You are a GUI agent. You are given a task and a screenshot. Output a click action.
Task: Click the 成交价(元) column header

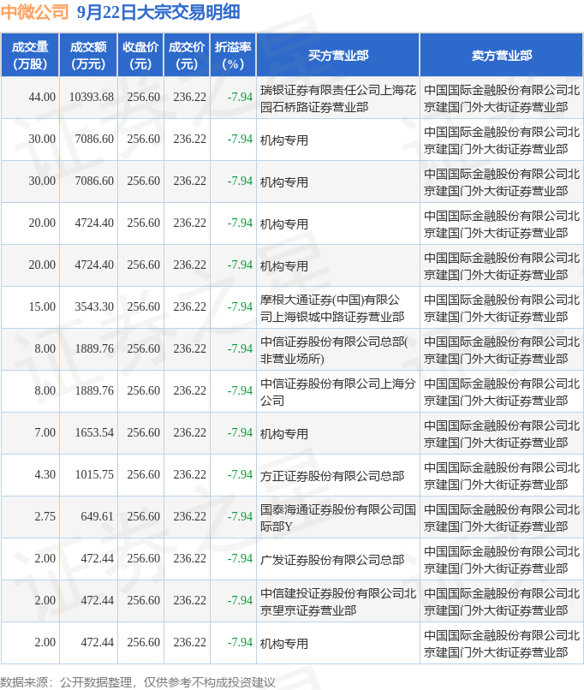[187, 56]
